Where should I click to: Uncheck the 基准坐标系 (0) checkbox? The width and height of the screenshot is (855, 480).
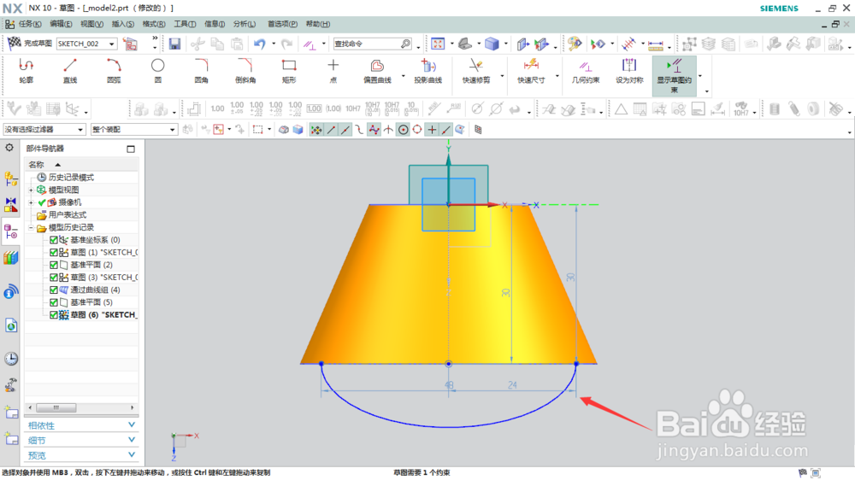(53, 240)
